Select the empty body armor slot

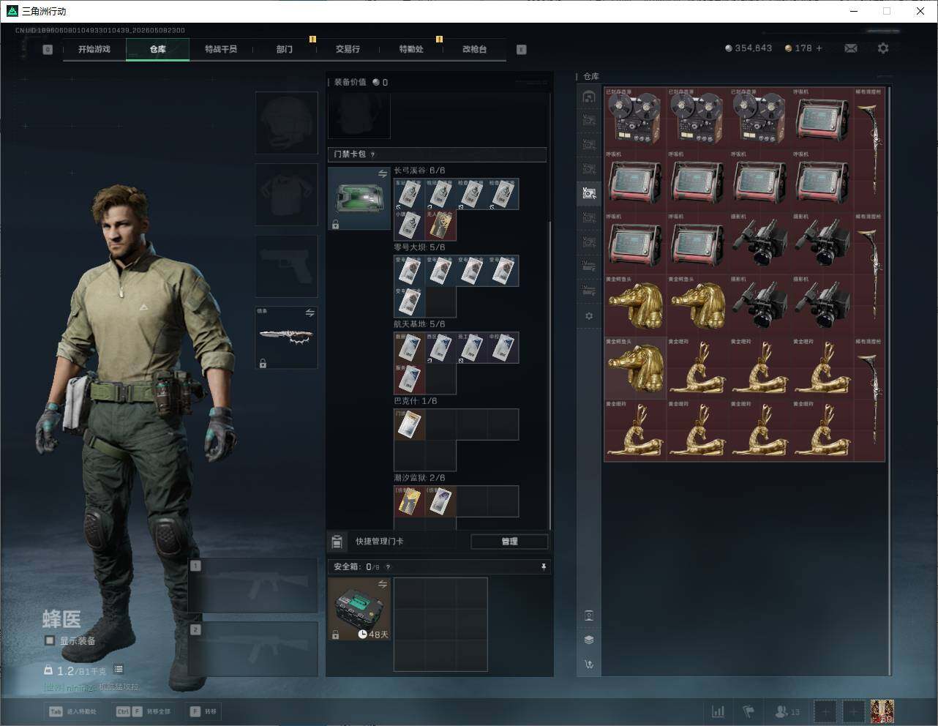coord(286,194)
